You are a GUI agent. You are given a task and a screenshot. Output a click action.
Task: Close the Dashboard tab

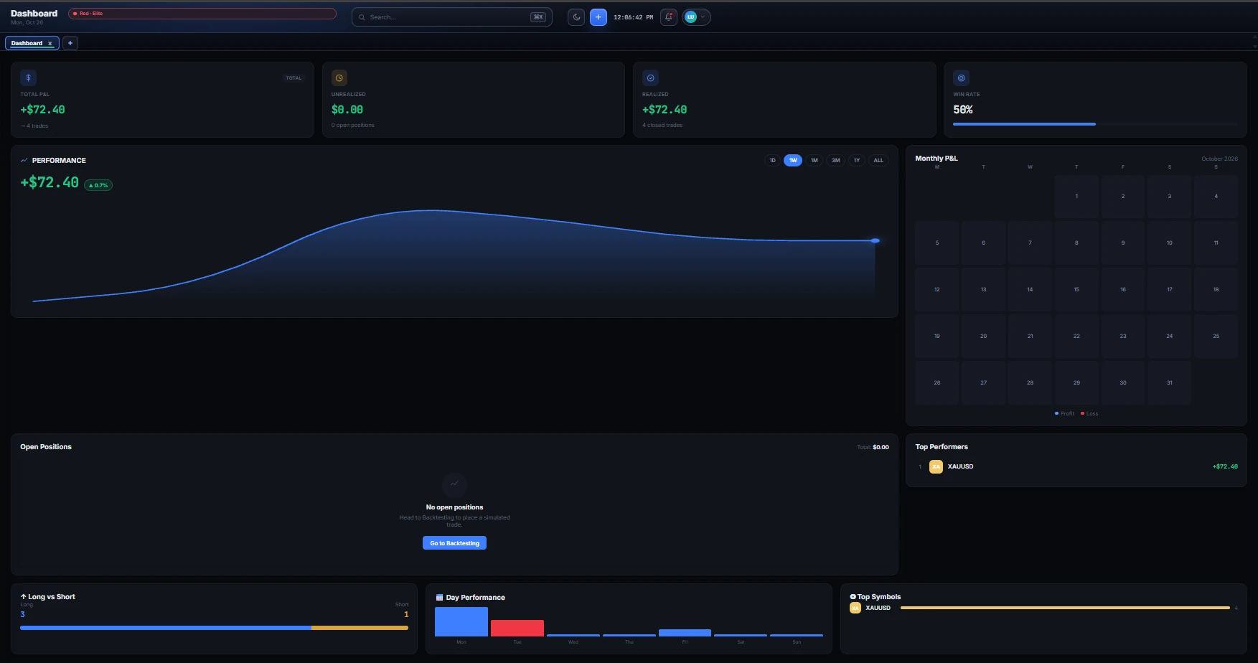(50, 44)
